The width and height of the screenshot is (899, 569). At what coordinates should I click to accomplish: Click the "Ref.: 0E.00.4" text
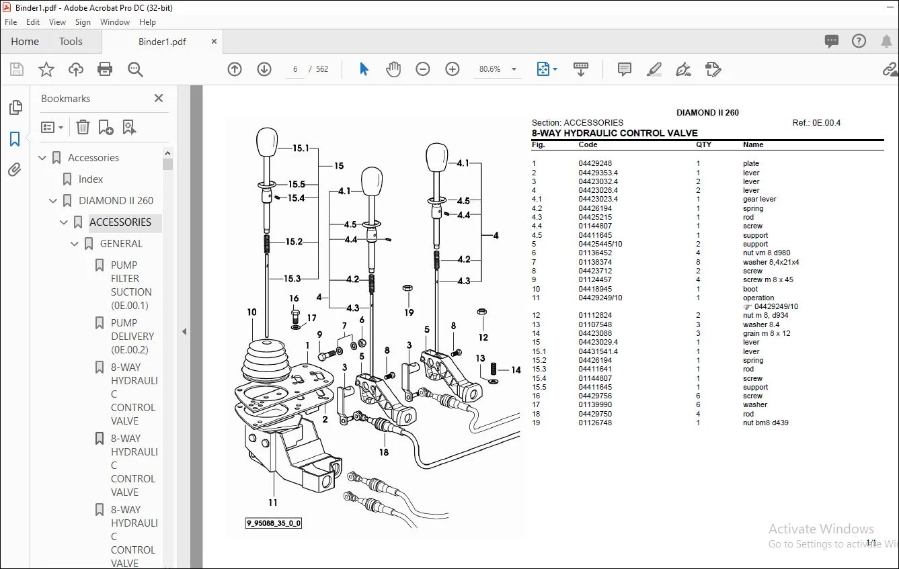(816, 123)
